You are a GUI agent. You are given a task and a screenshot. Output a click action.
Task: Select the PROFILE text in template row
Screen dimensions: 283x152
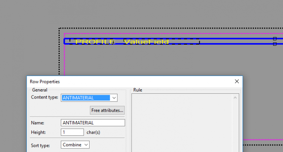[x=95, y=42]
